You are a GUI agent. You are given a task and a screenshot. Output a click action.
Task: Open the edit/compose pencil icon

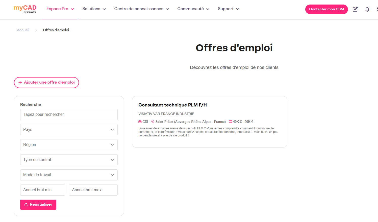coord(355,9)
